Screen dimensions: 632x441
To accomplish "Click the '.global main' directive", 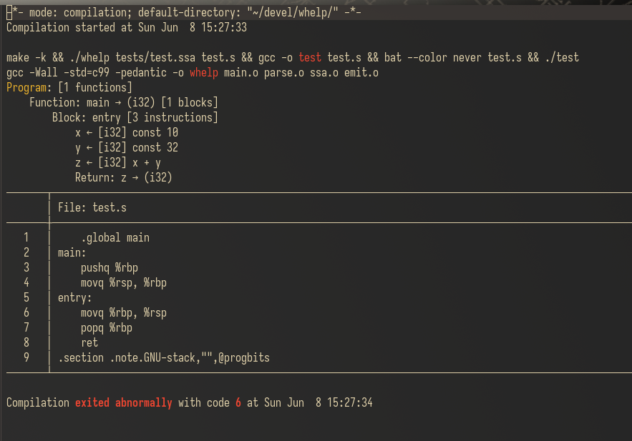I will click(115, 237).
